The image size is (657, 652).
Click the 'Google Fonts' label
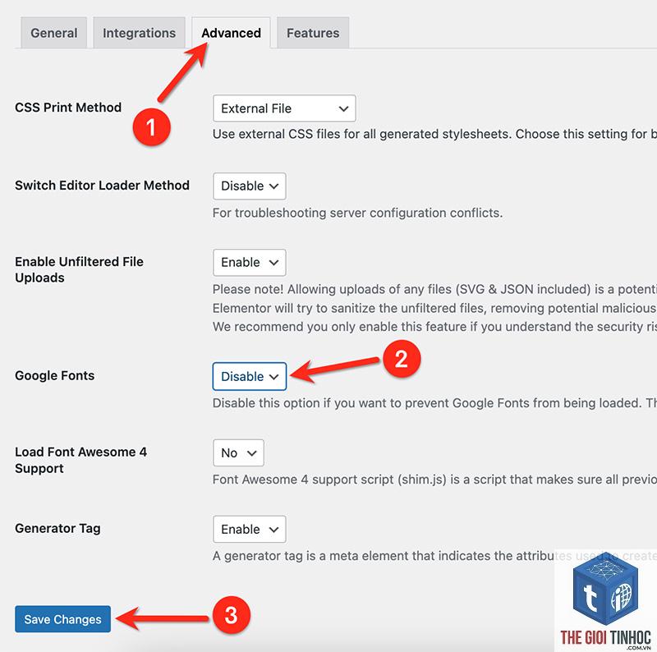click(55, 375)
